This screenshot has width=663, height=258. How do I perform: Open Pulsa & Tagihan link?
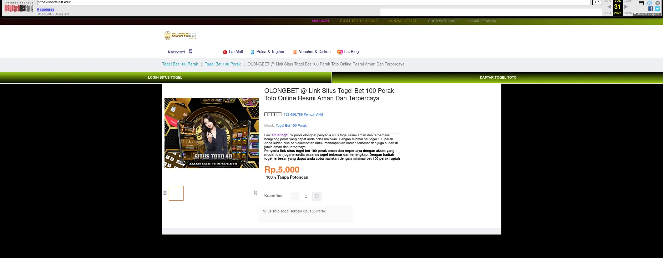(x=271, y=52)
